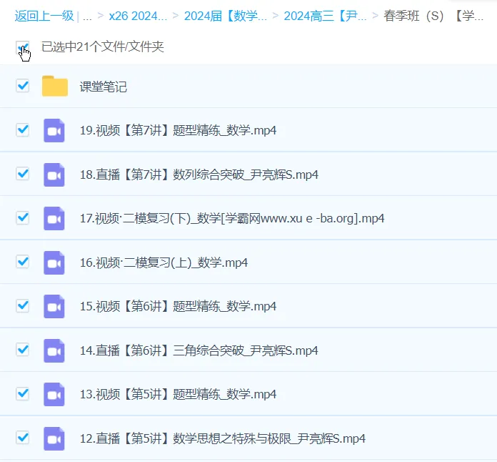The image size is (497, 462).
Task: Open the folder name 课堂笔记
Action: coord(104,87)
